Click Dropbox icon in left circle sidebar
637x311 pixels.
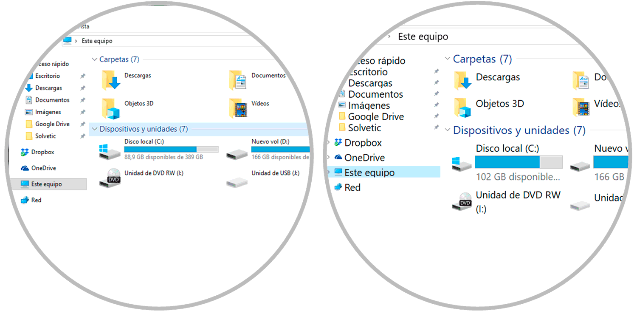coord(25,152)
